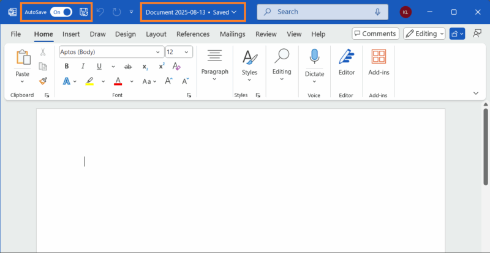Toggle Strikethrough formatting
Screen dimensions: 490x253
point(128,67)
